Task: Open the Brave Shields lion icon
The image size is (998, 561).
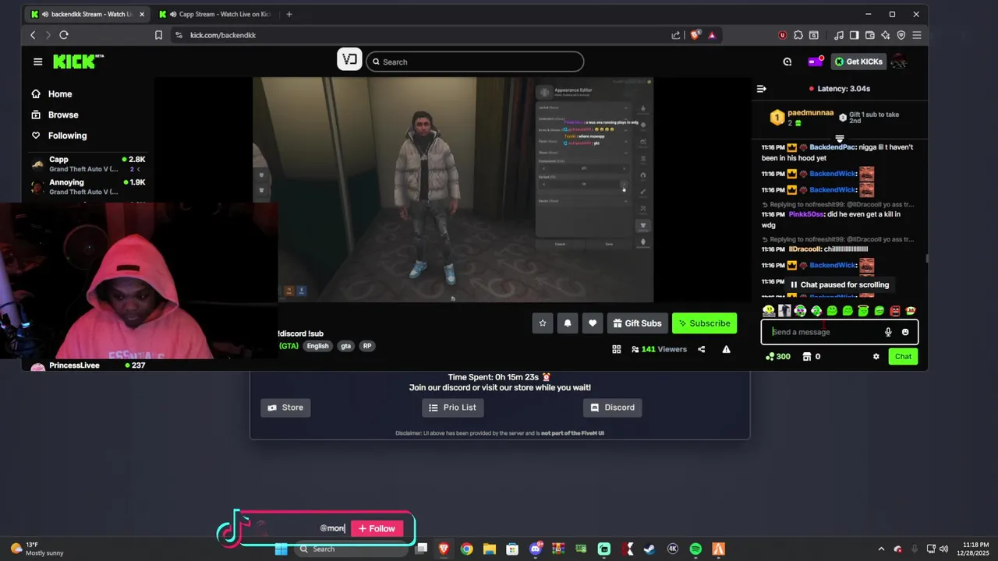Action: (695, 35)
